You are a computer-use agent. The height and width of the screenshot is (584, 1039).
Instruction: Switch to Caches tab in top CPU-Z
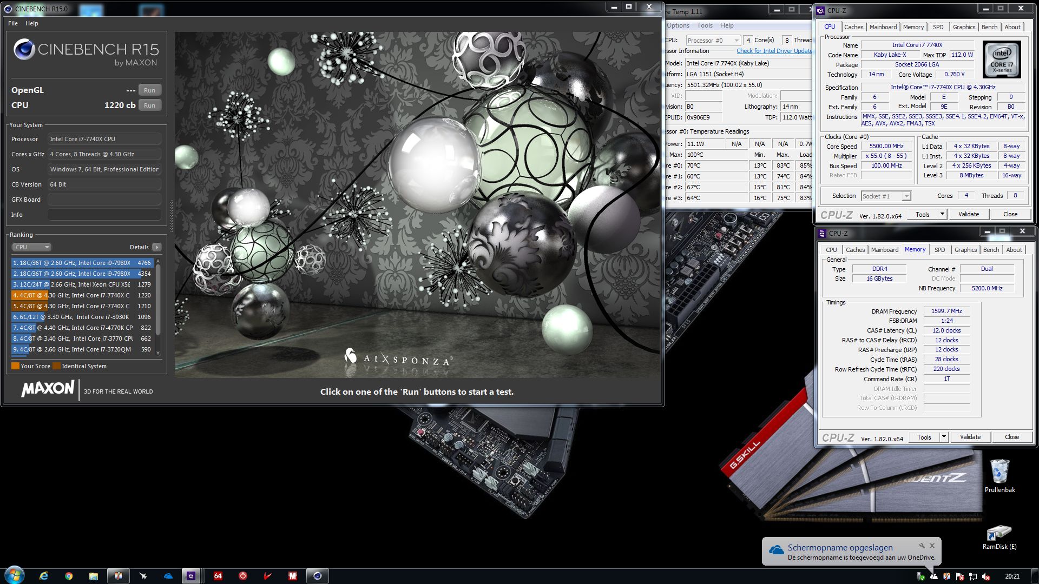click(x=853, y=27)
